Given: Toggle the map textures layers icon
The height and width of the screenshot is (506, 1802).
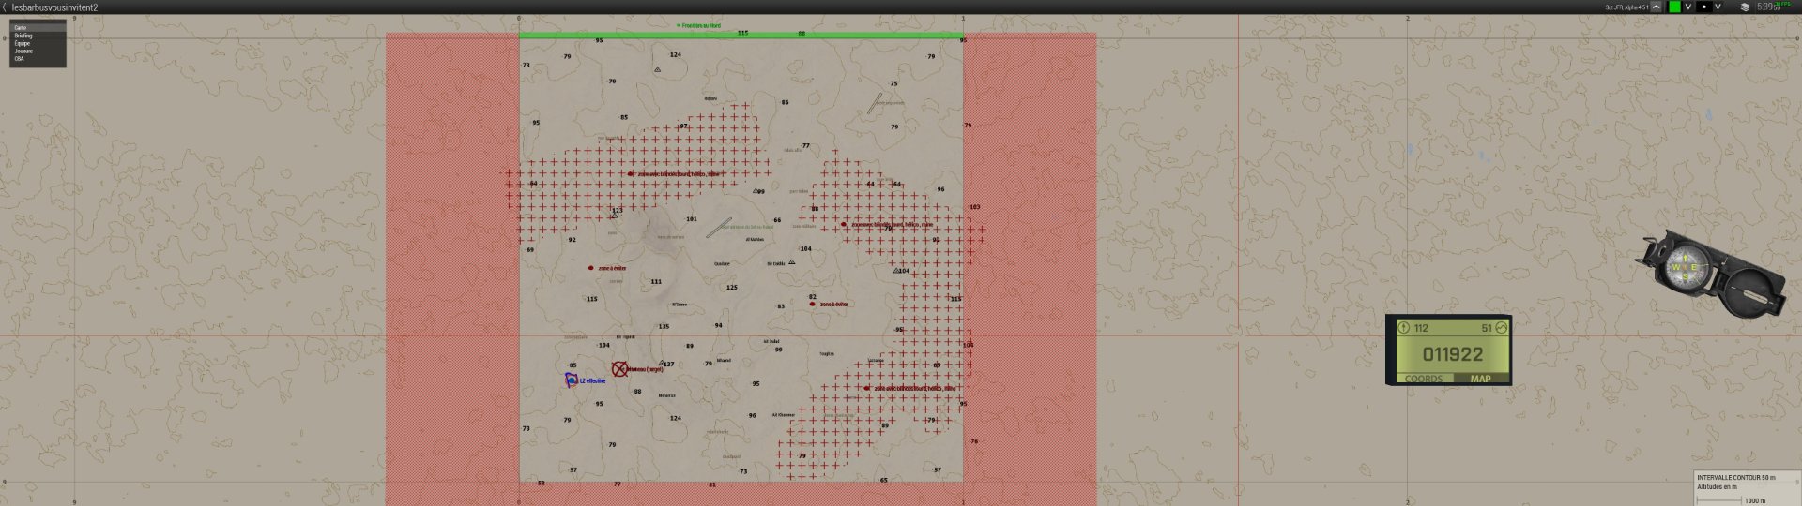Looking at the screenshot, I should [1745, 7].
